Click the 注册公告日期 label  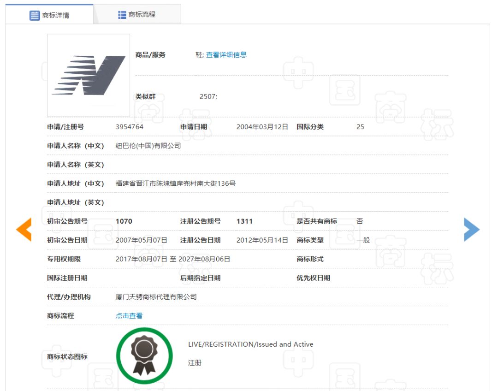click(x=200, y=240)
